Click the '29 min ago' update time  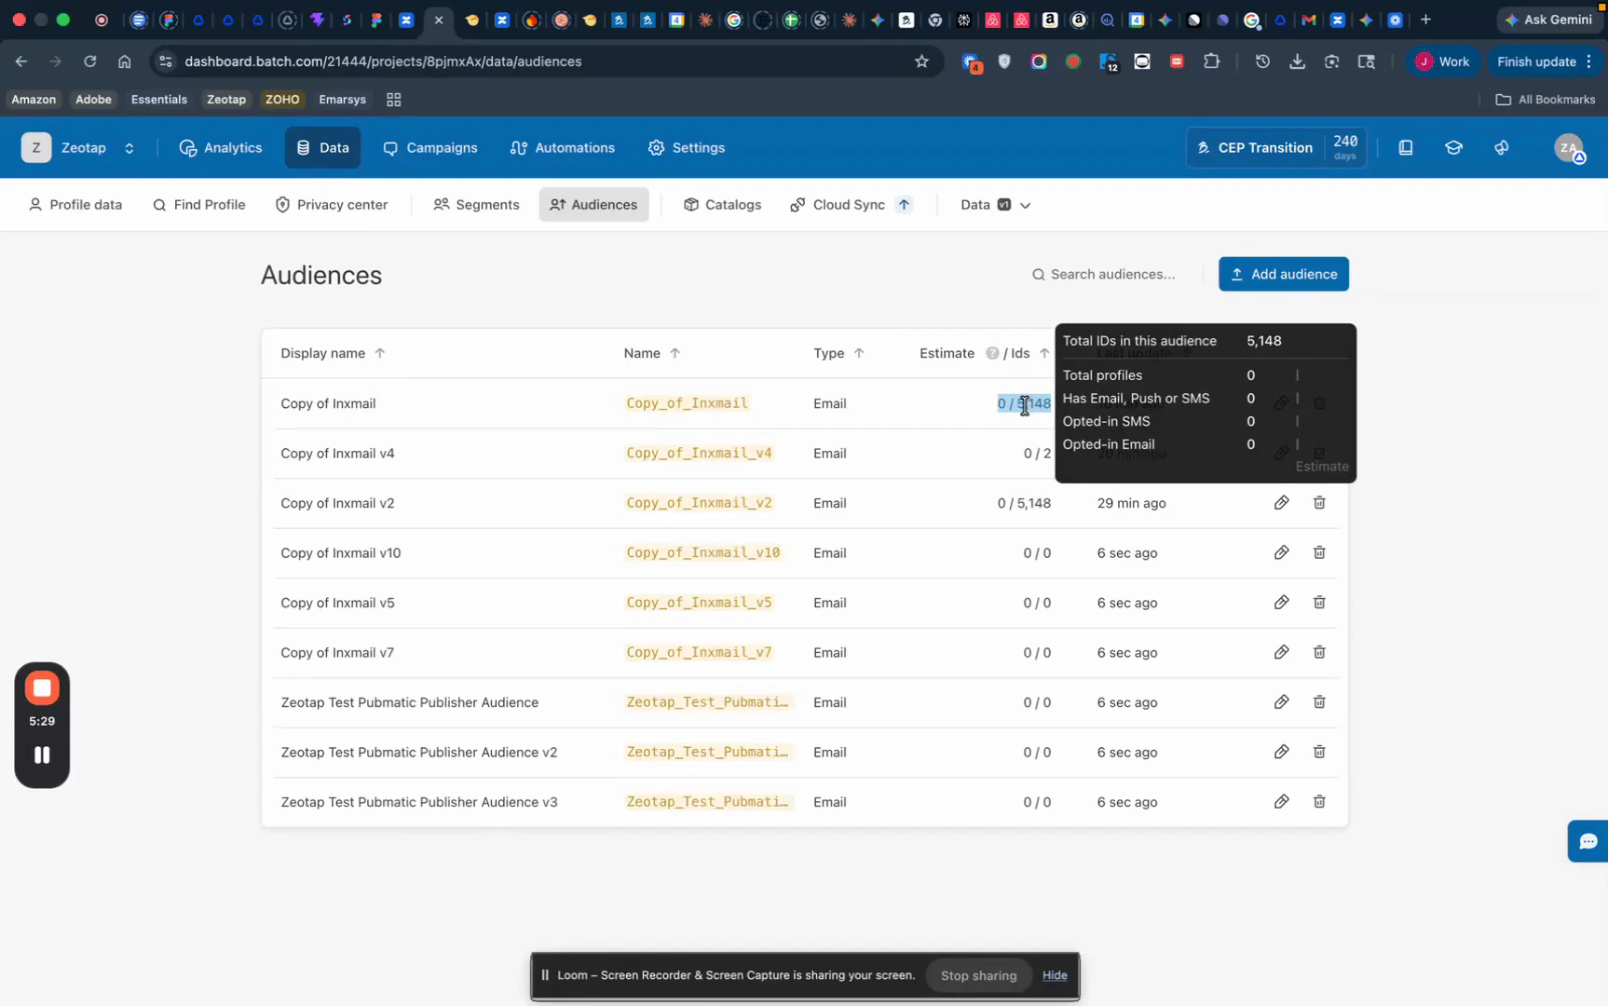coord(1131,503)
